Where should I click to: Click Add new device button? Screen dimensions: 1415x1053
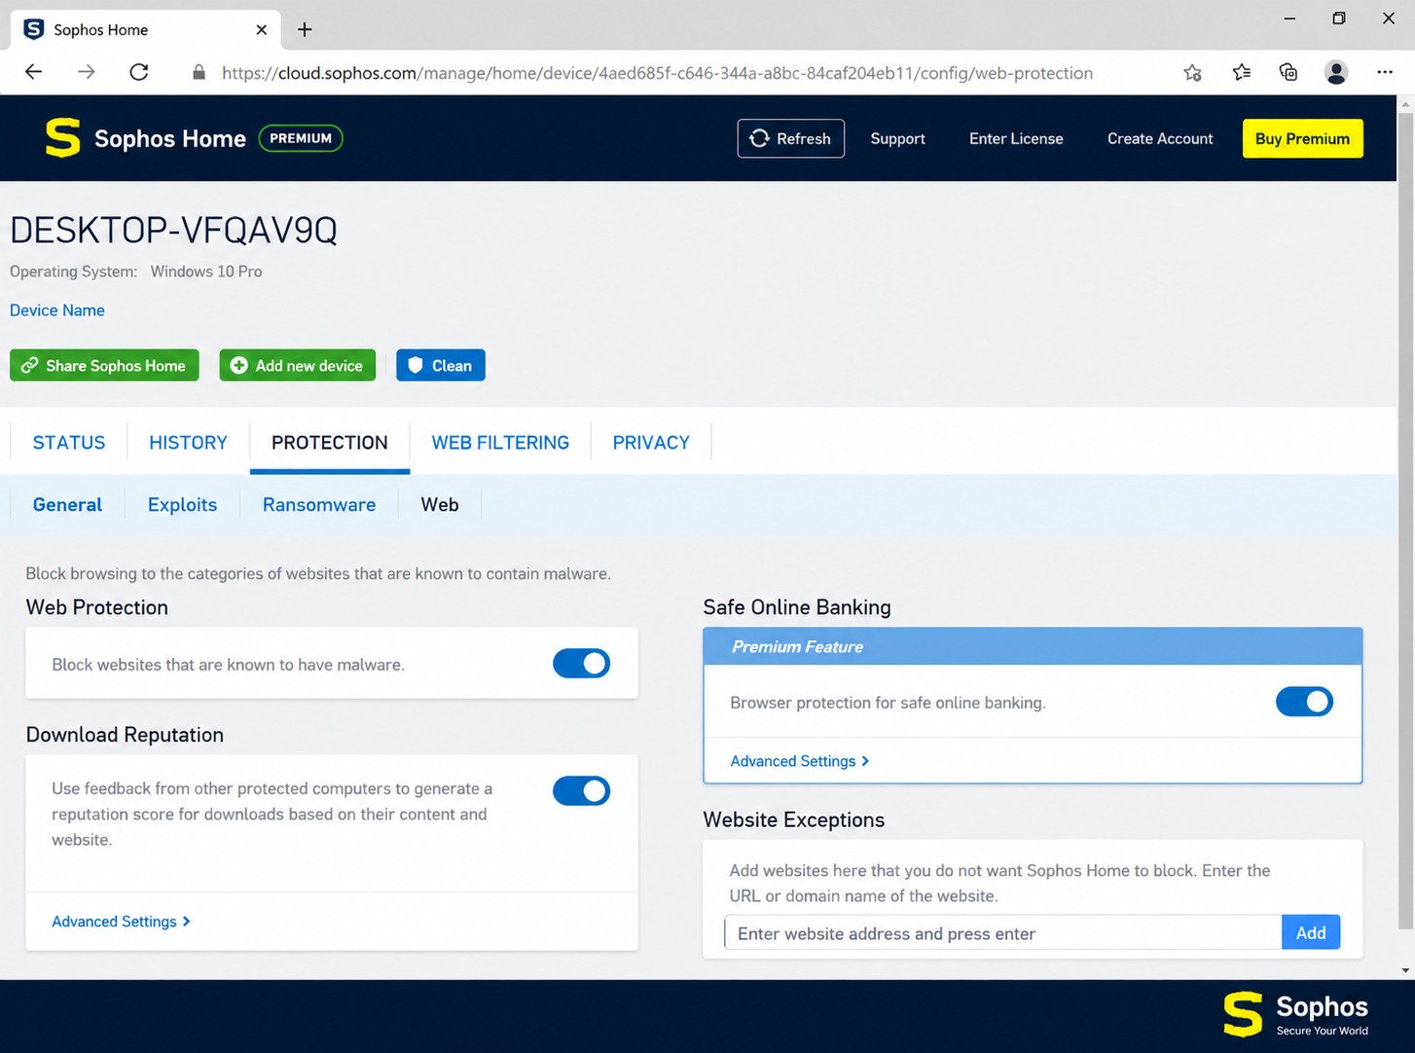point(297,365)
